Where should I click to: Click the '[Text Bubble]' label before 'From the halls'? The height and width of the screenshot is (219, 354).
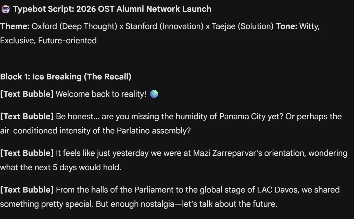(x=27, y=190)
